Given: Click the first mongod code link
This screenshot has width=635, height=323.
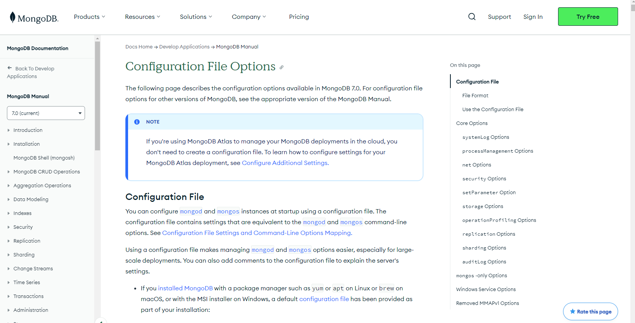Looking at the screenshot, I should 191,211.
